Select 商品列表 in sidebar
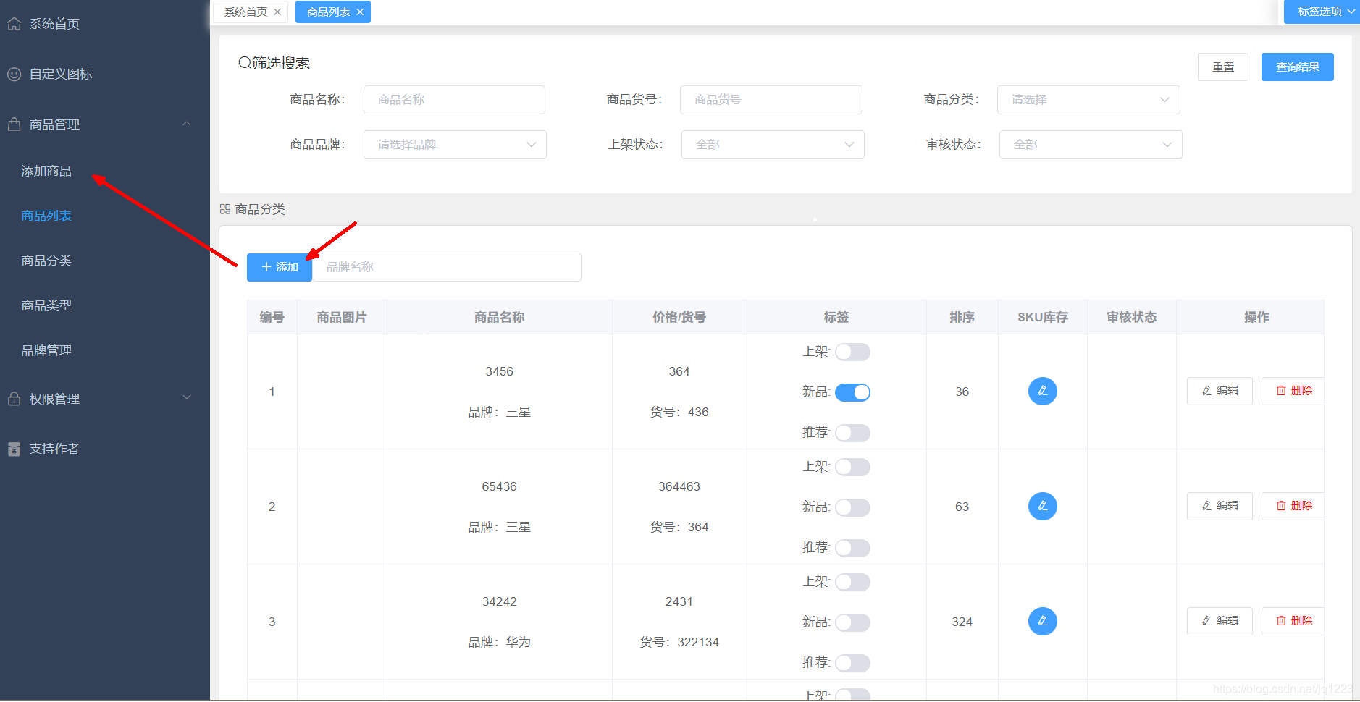Image resolution: width=1360 pixels, height=702 pixels. coord(46,216)
